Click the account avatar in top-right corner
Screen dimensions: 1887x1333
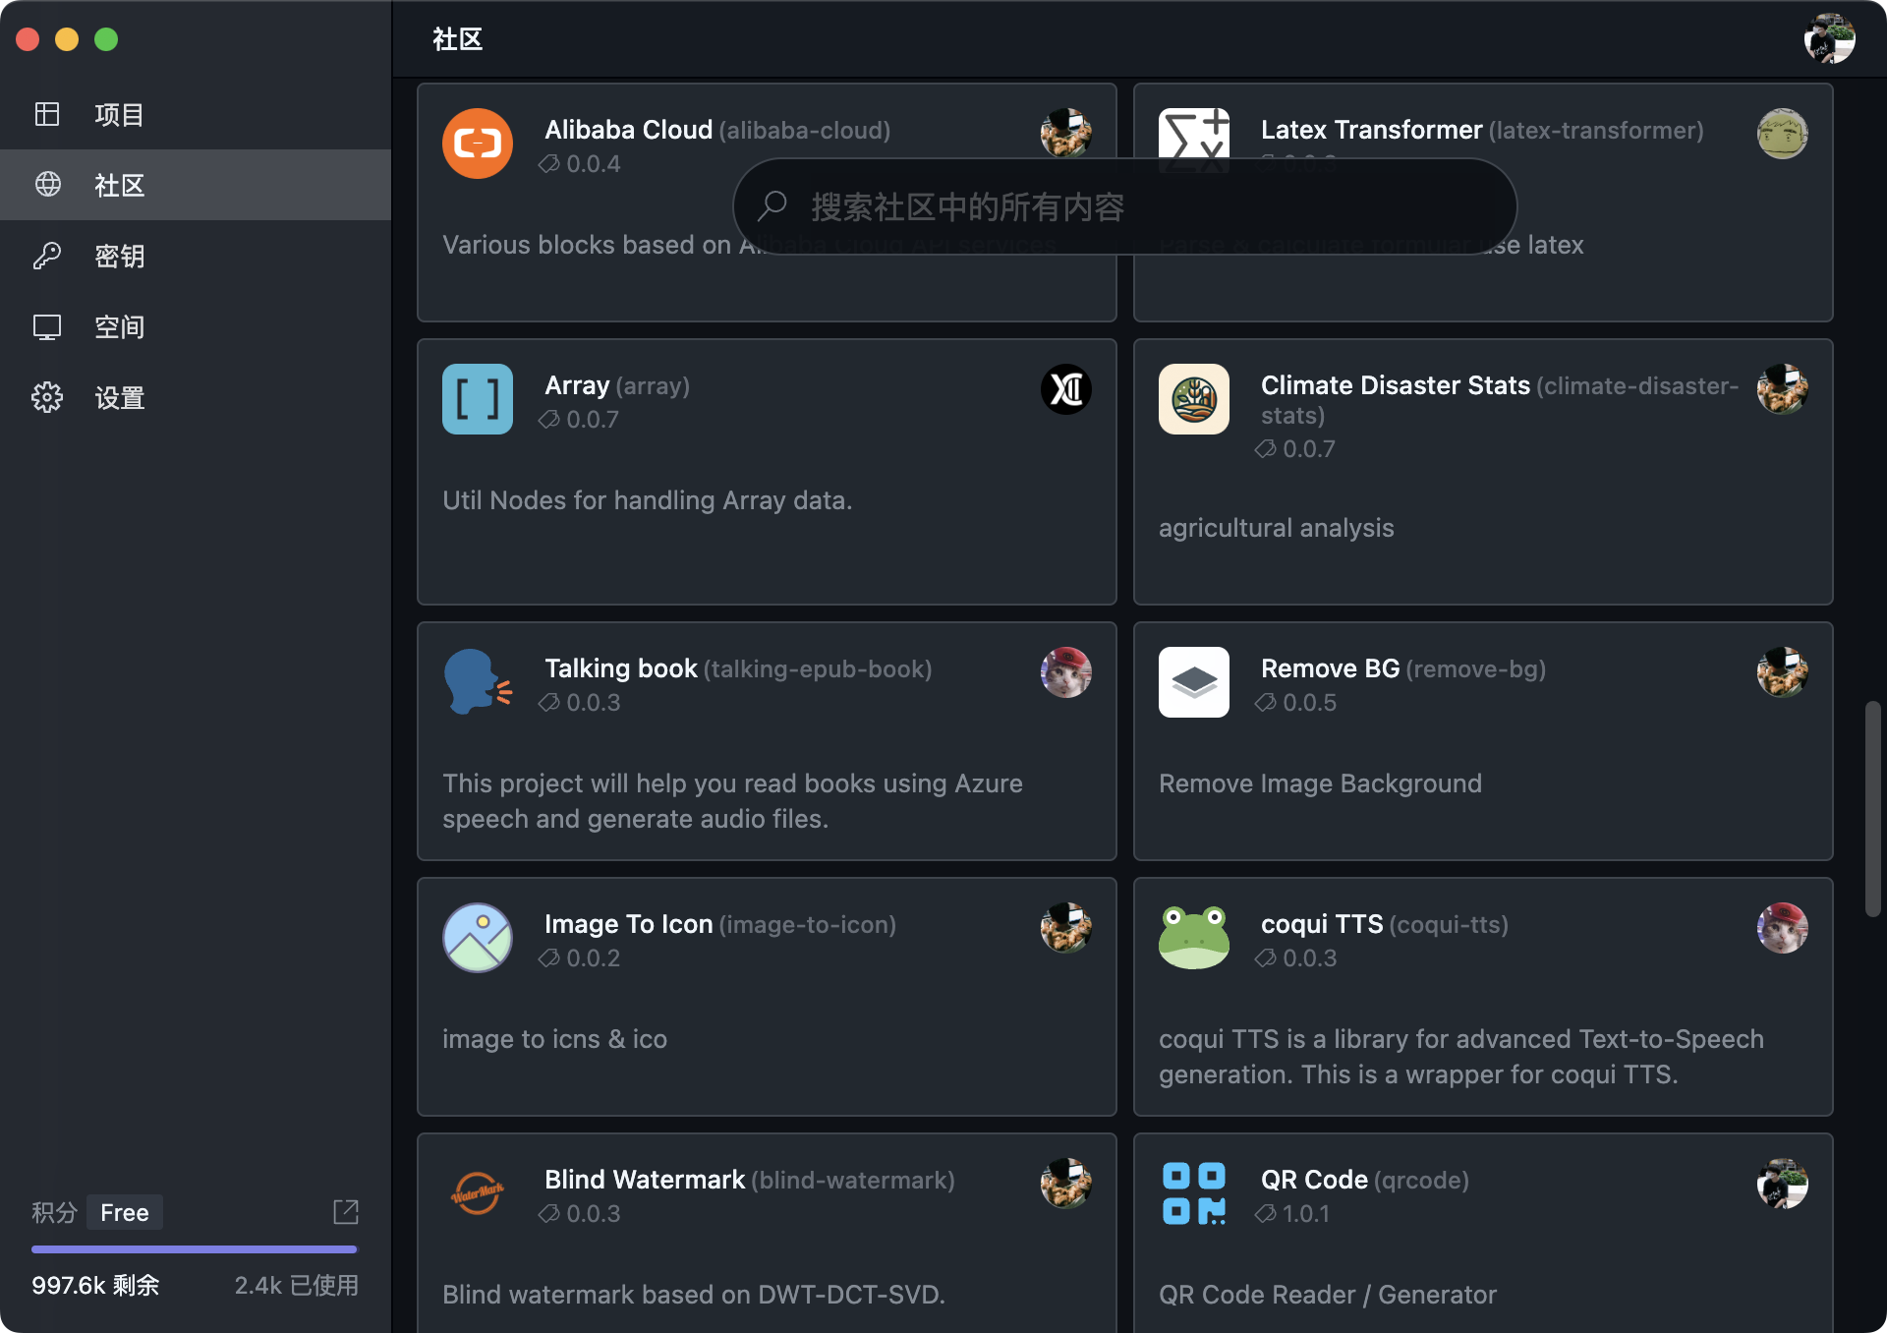(1829, 39)
